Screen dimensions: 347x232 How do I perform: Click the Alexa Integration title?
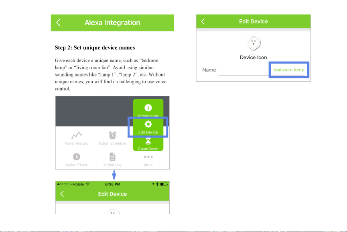point(112,23)
